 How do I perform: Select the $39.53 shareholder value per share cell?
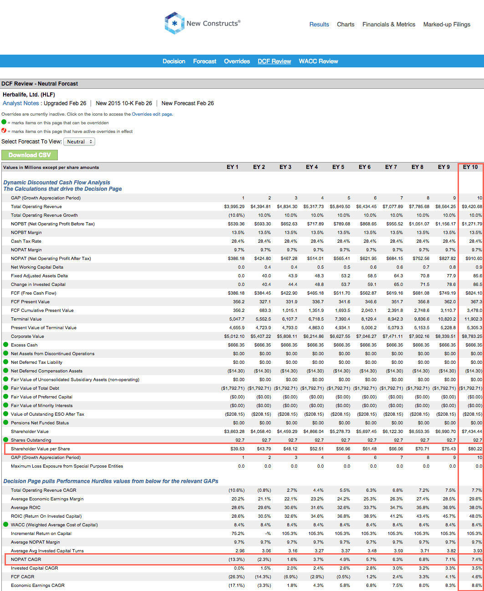click(237, 449)
